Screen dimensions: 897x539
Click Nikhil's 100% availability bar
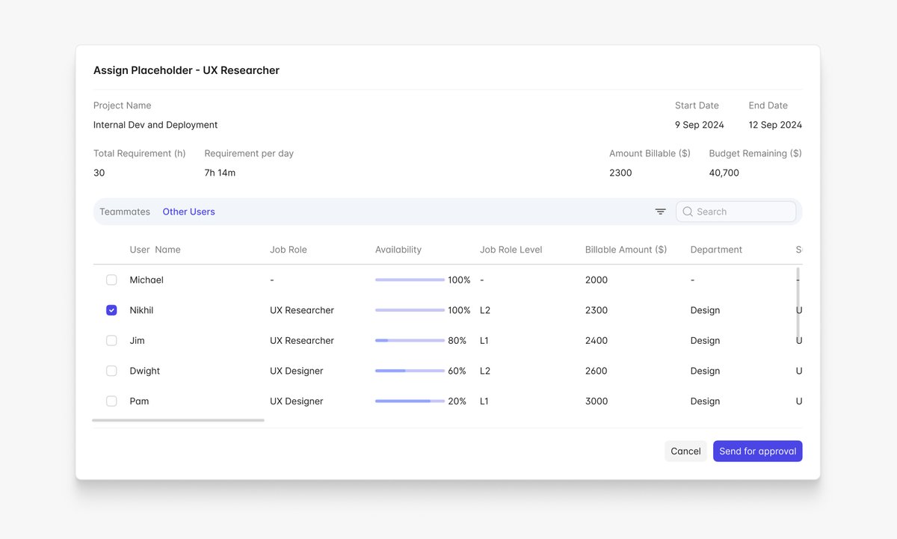click(410, 310)
